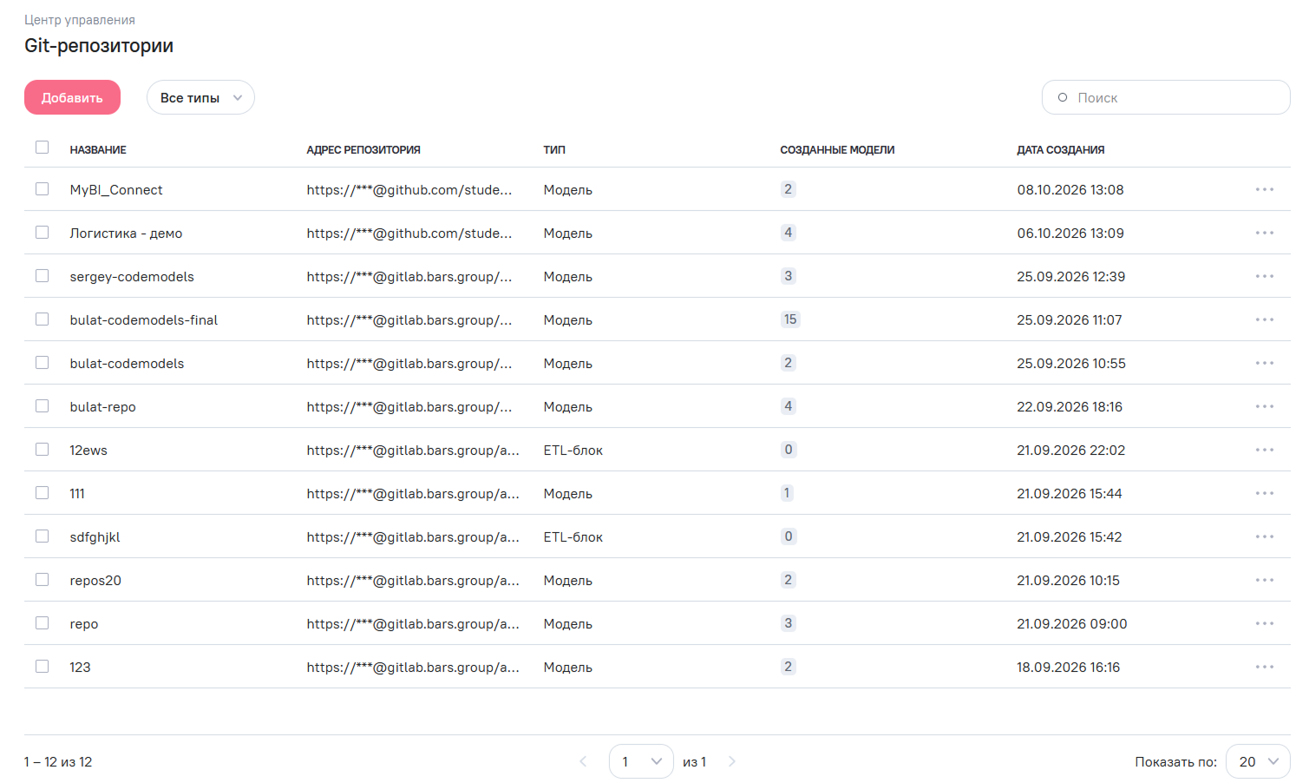Toggle the select-all checkbox in header
Image resolution: width=1309 pixels, height=783 pixels.
(42, 148)
